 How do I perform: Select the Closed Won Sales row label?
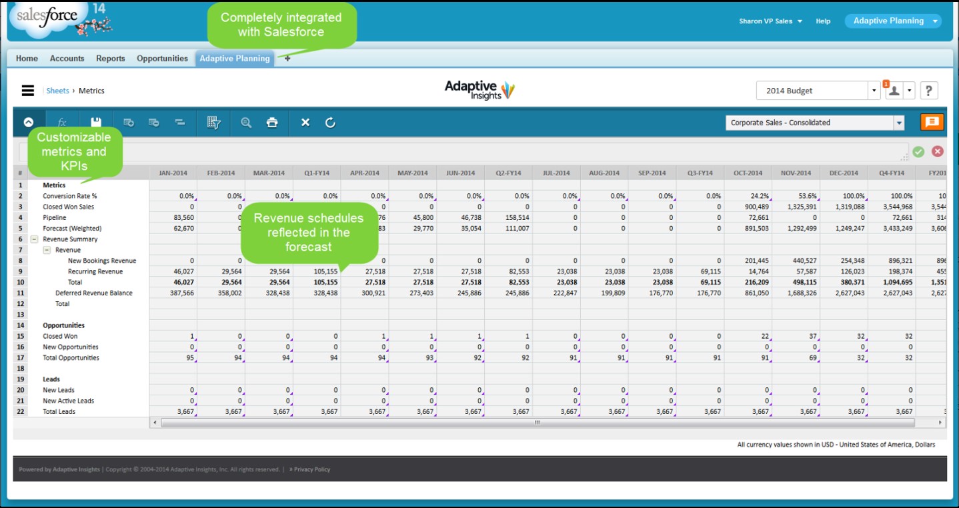pos(69,207)
